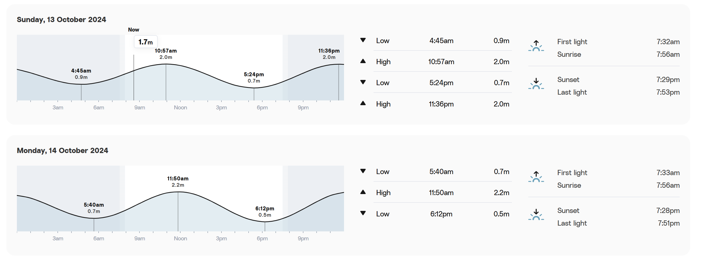702x264 pixels.
Task: Click the sunrise icon for Sunday
Action: tap(536, 46)
